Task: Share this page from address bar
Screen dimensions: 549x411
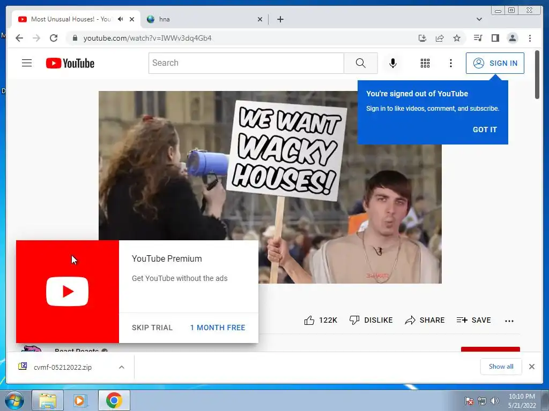Action: point(440,38)
